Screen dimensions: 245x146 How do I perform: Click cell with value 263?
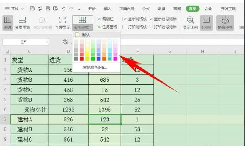click(68, 100)
